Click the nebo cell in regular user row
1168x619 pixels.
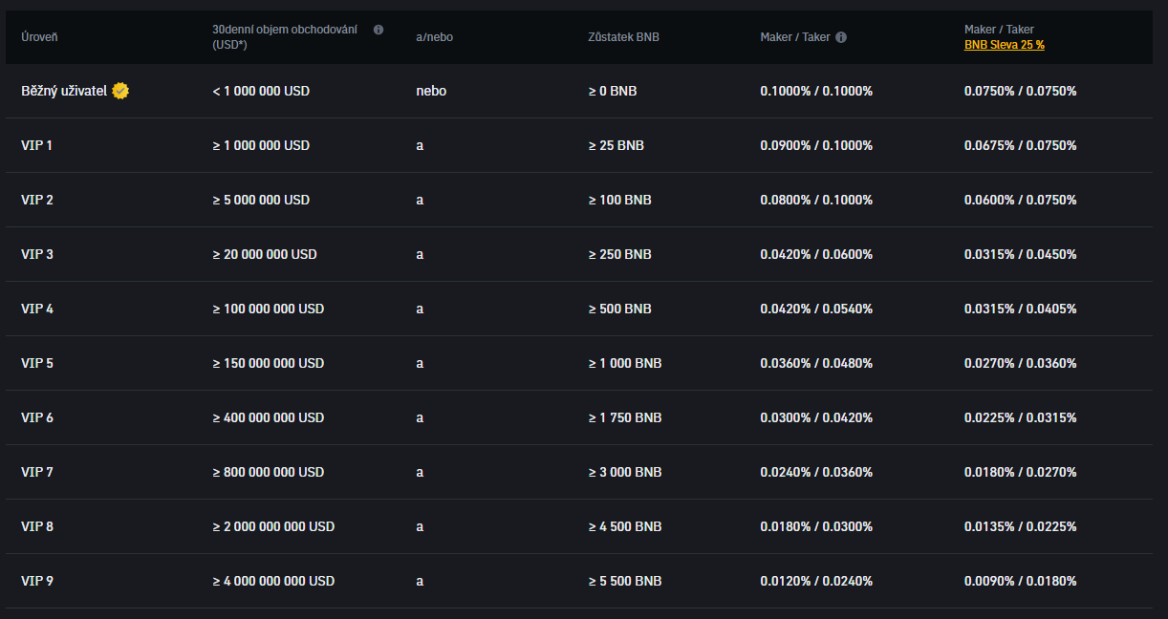431,91
